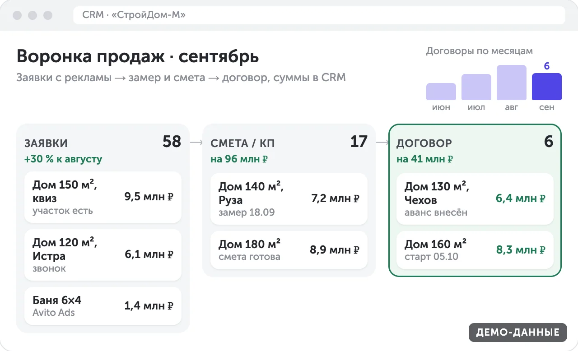Image resolution: width=578 pixels, height=351 pixels.
Task: Open the «Дом 140 м², Руза» estimate card
Action: pos(289,199)
